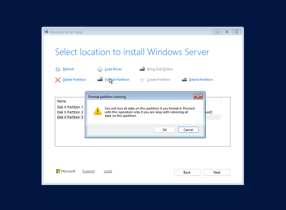
Task: Click the Back button
Action: [187, 172]
